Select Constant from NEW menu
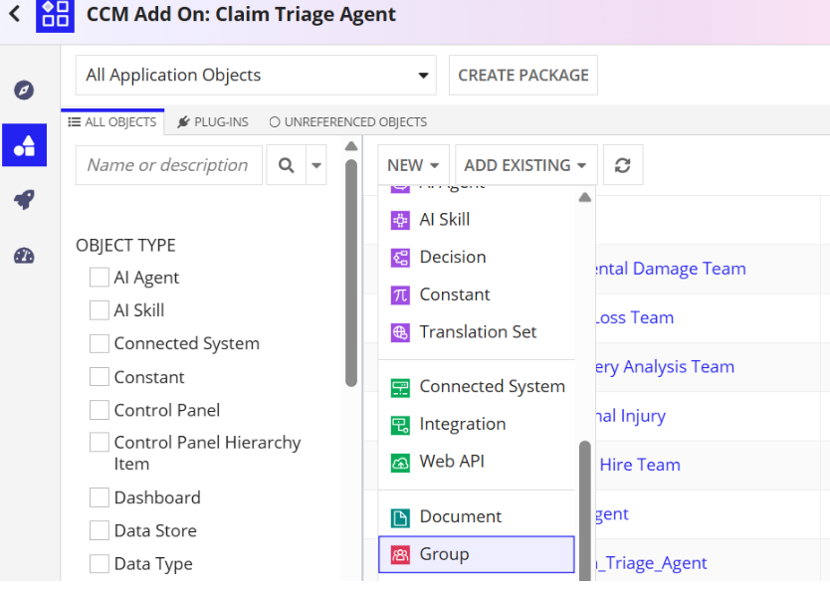 tap(477, 294)
